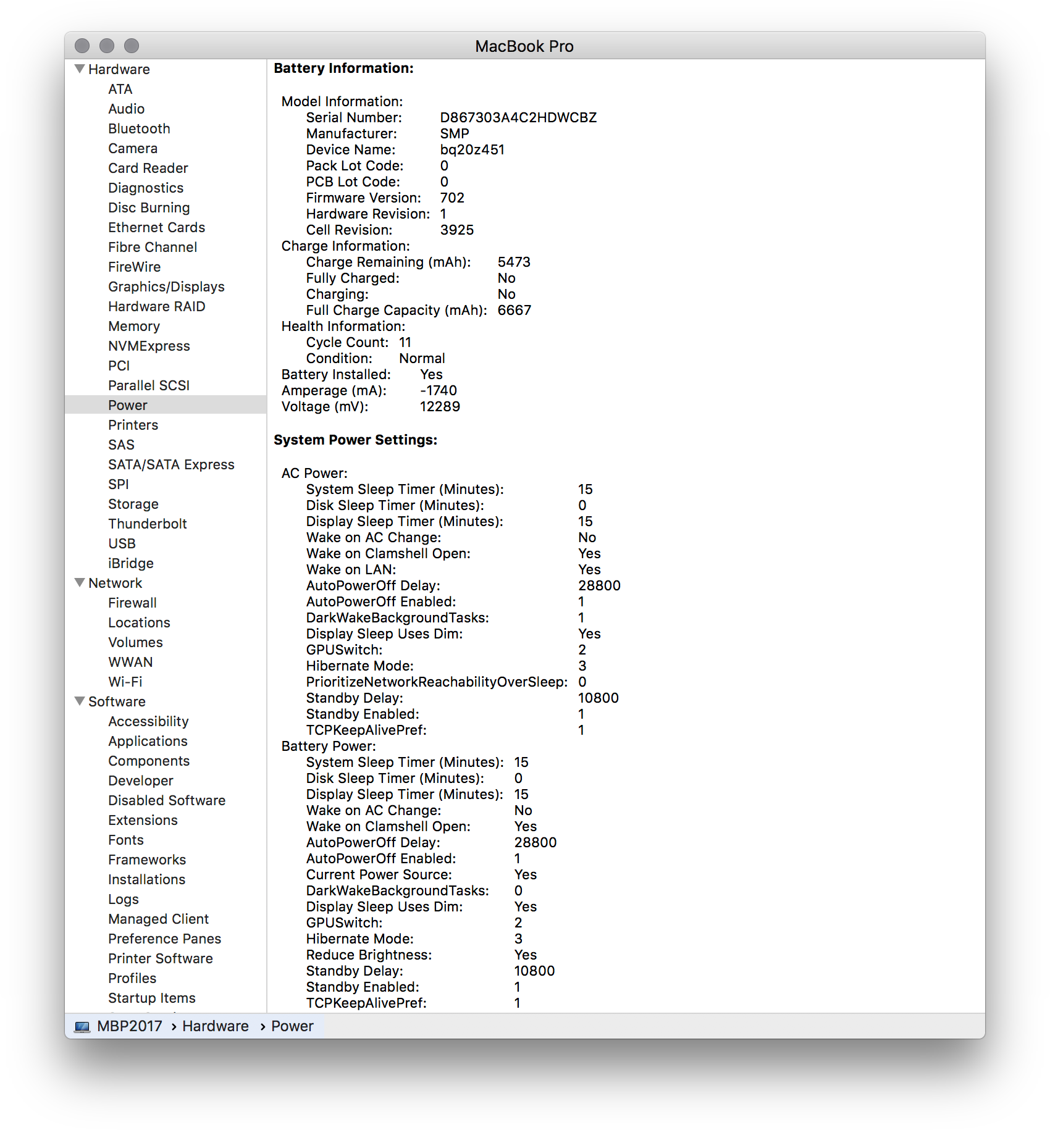This screenshot has width=1050, height=1130.
Task: Select Audio in the sidebar
Action: point(126,109)
